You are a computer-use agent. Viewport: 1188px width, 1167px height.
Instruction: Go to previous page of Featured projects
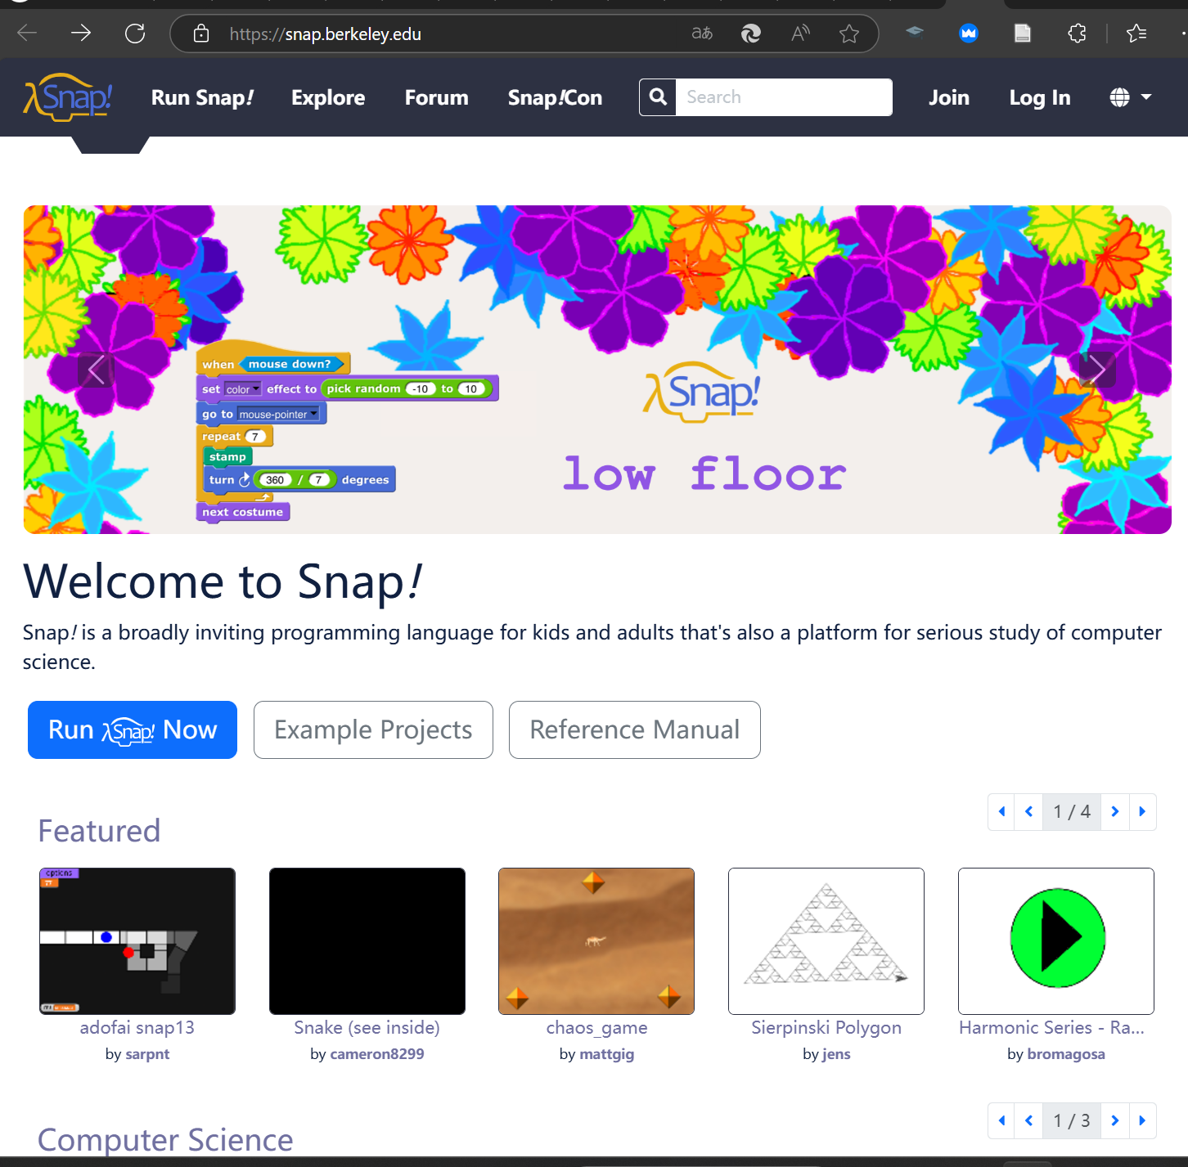pyautogui.click(x=1028, y=812)
